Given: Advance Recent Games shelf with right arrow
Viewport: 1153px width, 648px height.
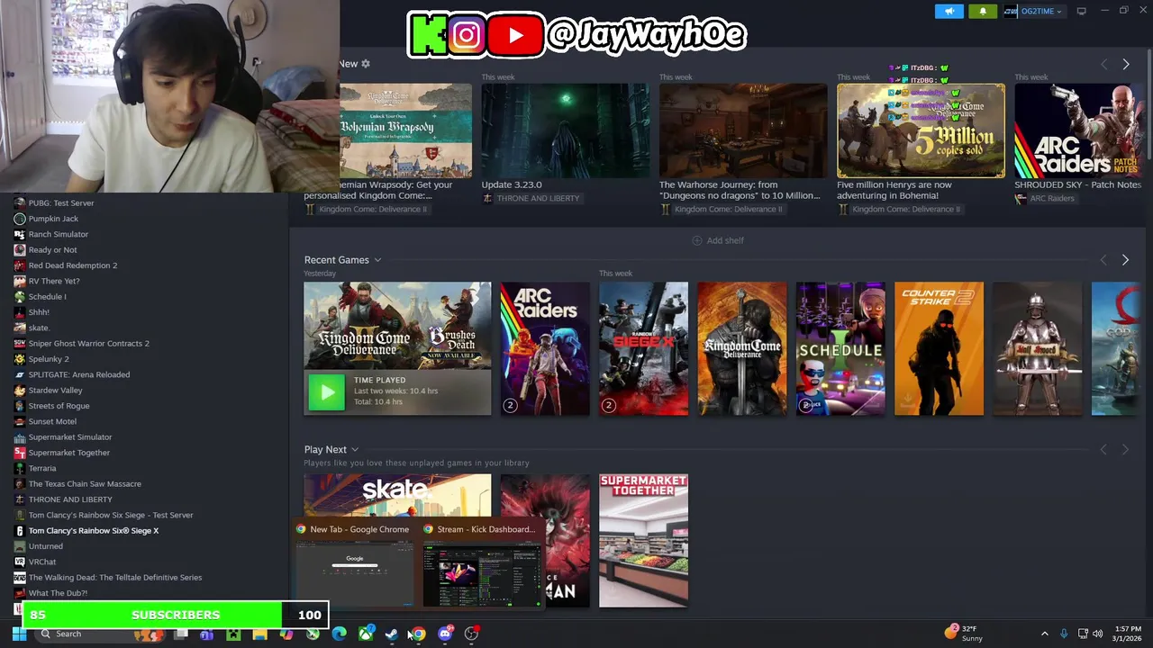Looking at the screenshot, I should [1125, 260].
